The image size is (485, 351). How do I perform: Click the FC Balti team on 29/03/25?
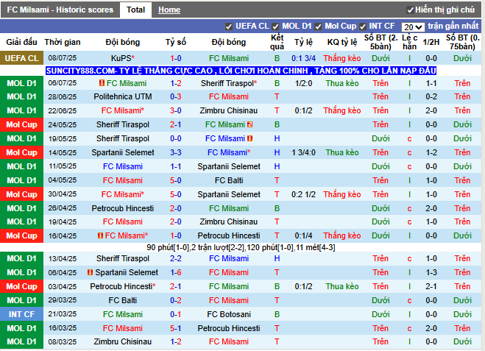122,300
